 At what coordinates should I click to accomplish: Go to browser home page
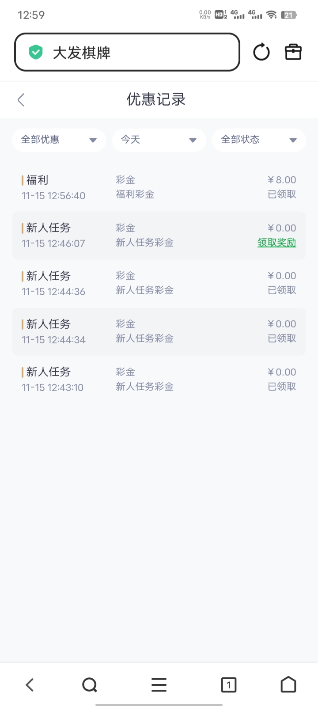click(x=288, y=685)
